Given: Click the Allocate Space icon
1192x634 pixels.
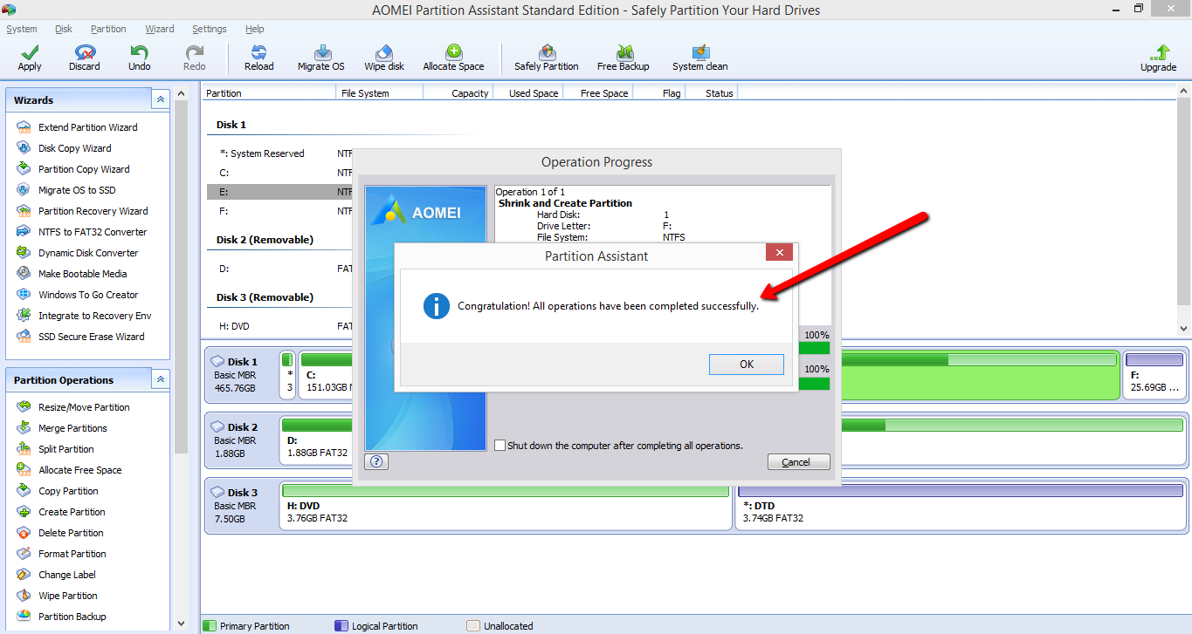Looking at the screenshot, I should (x=453, y=58).
